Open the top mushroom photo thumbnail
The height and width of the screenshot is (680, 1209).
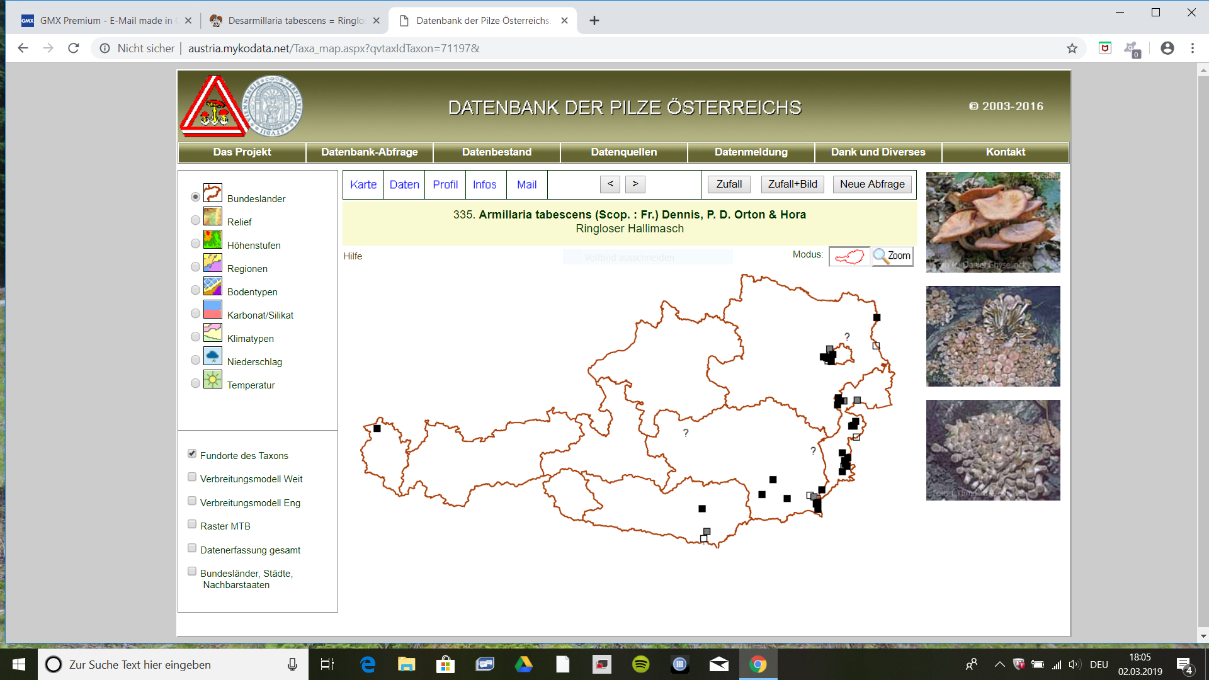[992, 222]
